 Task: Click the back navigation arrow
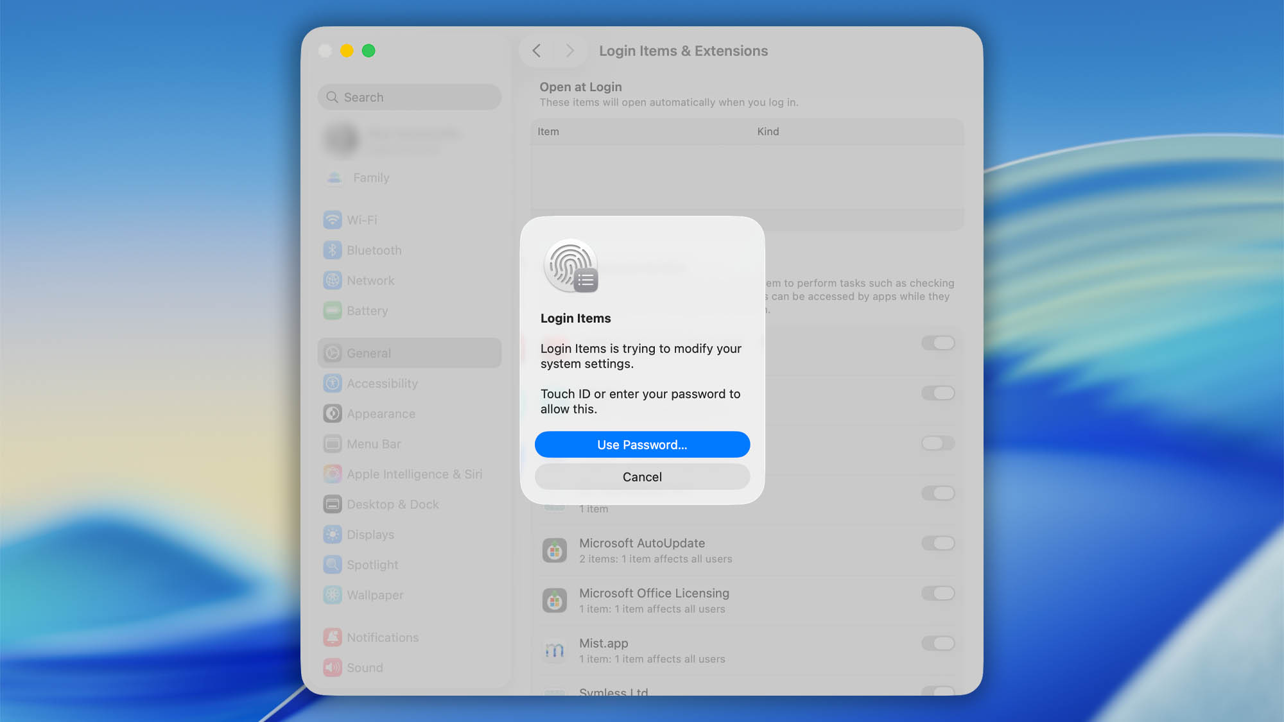point(537,50)
